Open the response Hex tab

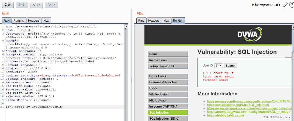(x=166, y=20)
